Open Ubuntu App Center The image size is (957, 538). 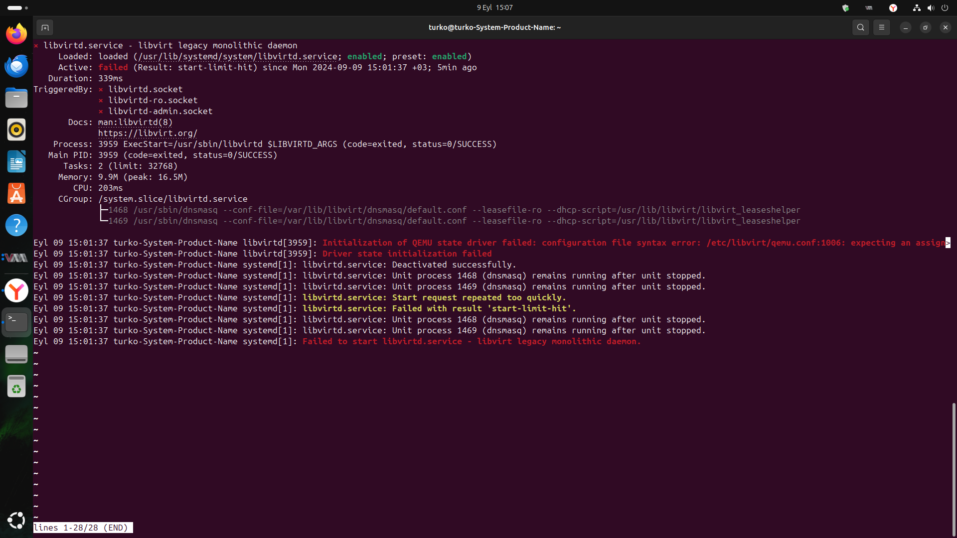[x=16, y=193]
